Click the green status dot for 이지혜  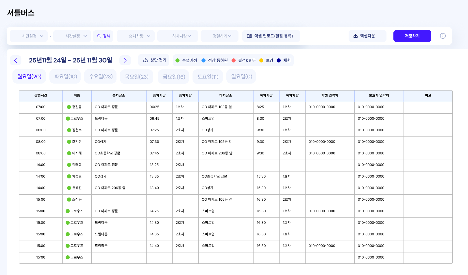pyautogui.click(x=69, y=153)
